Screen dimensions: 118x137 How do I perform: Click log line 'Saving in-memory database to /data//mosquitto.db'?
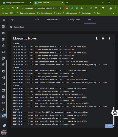[x=49, y=94]
